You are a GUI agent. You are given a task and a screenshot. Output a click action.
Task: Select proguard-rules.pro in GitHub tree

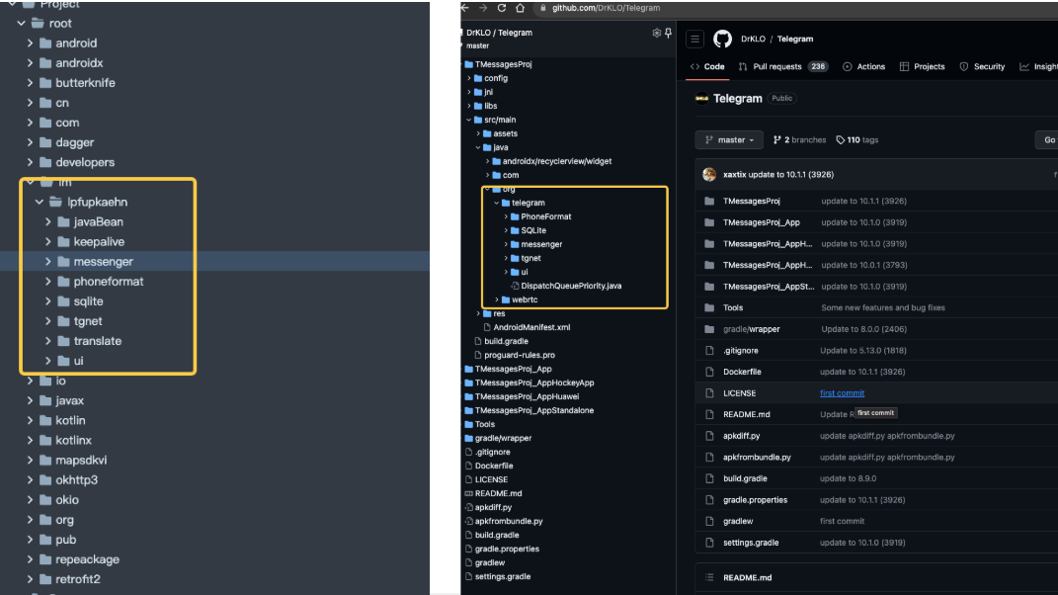[x=520, y=355]
